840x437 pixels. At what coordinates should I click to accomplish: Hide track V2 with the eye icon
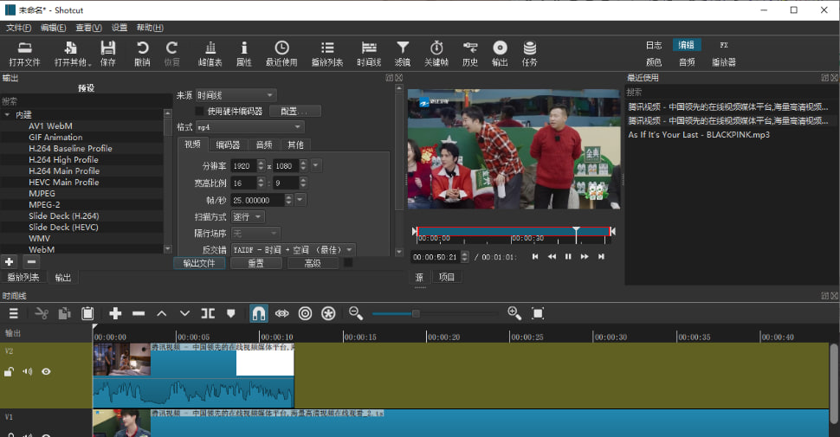(46, 372)
